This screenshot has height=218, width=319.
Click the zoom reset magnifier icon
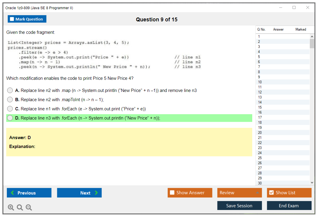(x=20, y=207)
